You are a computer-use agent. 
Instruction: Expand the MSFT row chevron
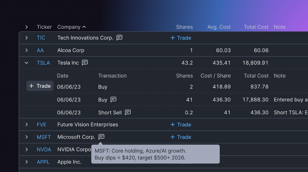click(26, 137)
